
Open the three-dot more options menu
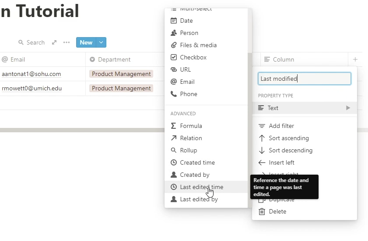67,42
